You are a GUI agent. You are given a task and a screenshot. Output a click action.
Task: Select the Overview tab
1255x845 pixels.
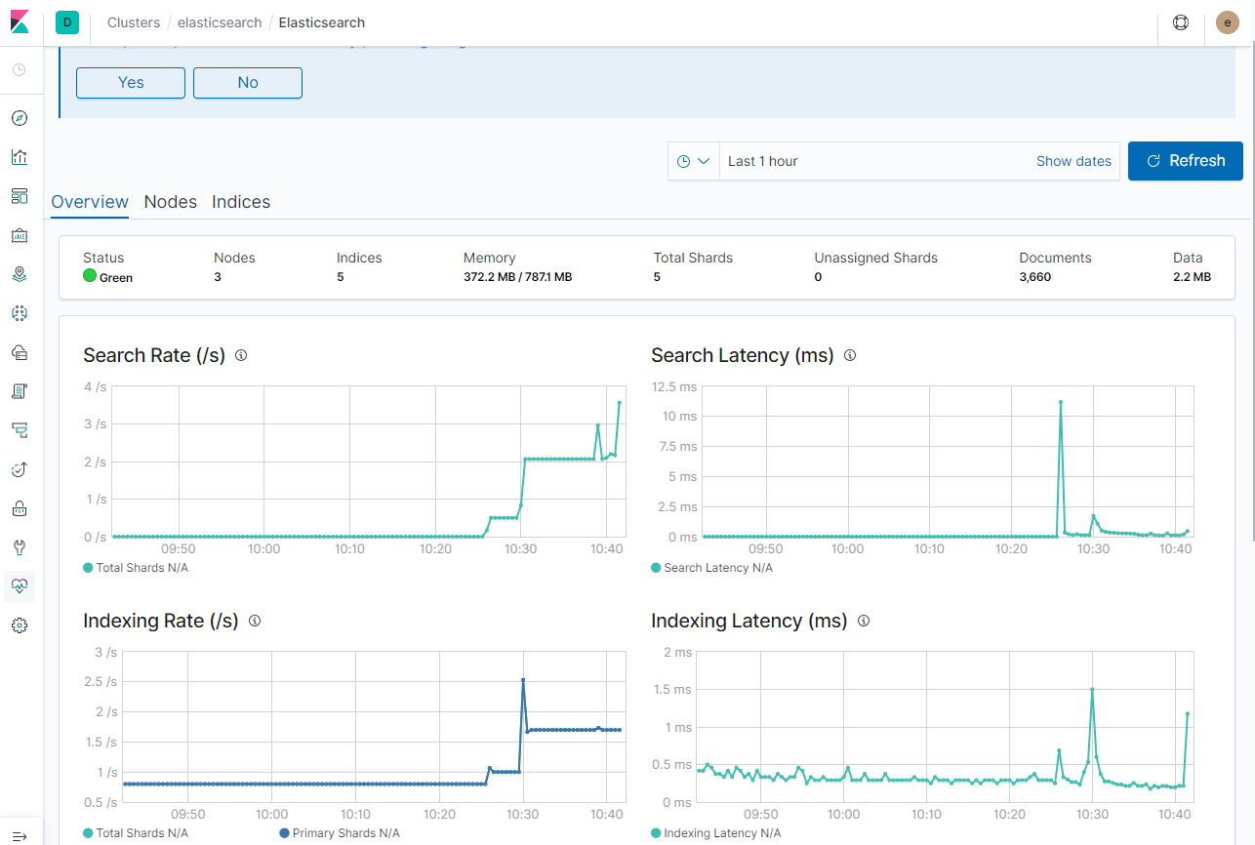point(90,202)
